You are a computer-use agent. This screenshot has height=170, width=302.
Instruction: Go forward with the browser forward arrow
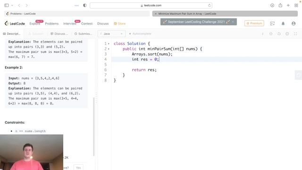(x=26, y=5)
